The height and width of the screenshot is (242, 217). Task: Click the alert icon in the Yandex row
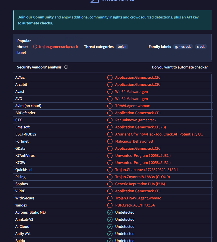[x=110, y=205]
